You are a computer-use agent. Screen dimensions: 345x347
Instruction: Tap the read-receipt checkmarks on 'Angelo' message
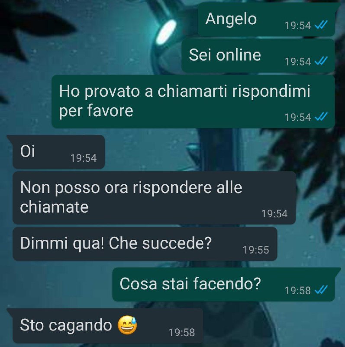click(321, 25)
